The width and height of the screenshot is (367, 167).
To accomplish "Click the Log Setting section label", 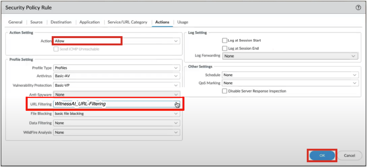I will click(x=197, y=32).
